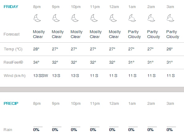
Task: Click the 8pm rain 0% bar
Action: 38,127
